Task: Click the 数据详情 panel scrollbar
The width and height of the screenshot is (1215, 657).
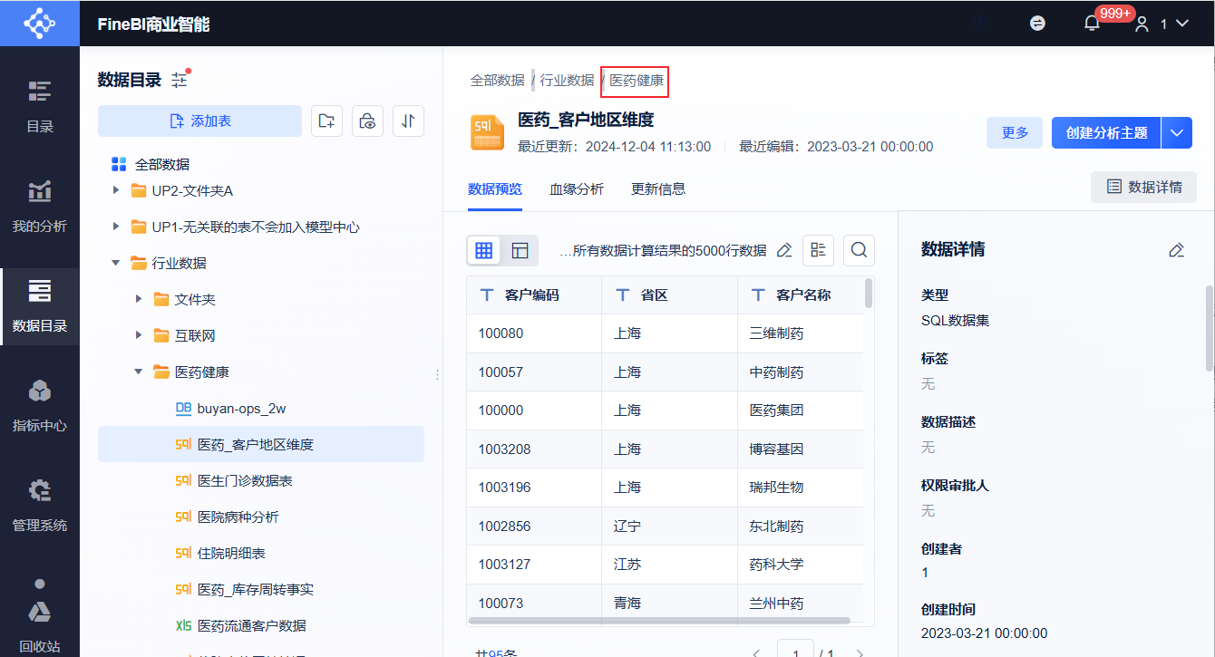Action: coord(1209,327)
